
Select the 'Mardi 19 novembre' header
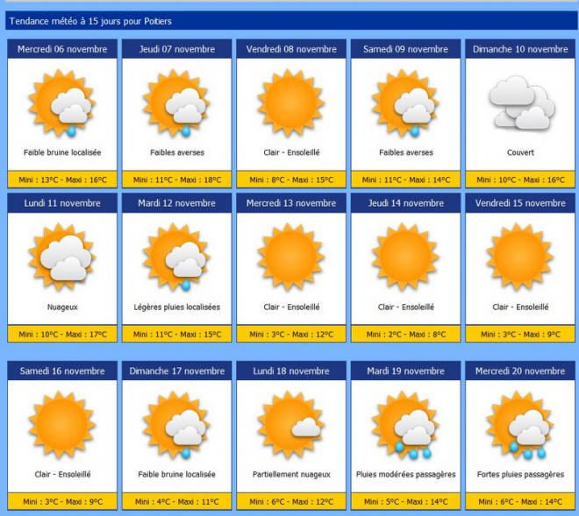click(x=406, y=371)
